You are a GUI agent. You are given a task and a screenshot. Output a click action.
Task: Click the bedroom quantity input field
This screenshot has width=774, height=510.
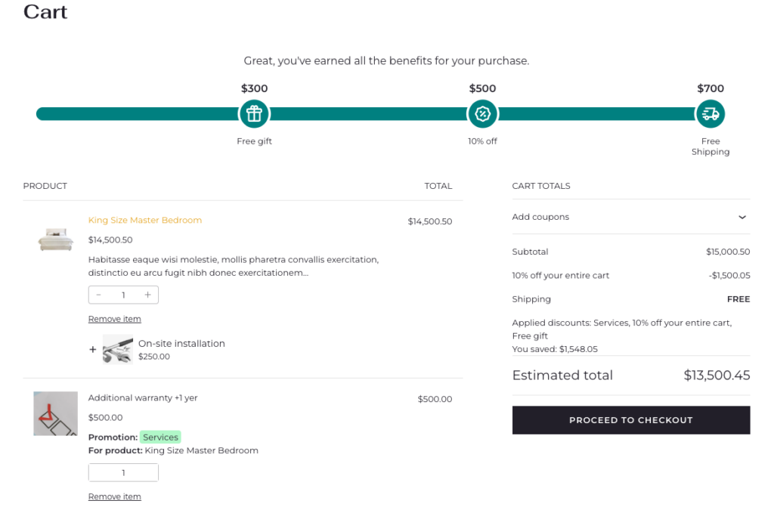(123, 295)
